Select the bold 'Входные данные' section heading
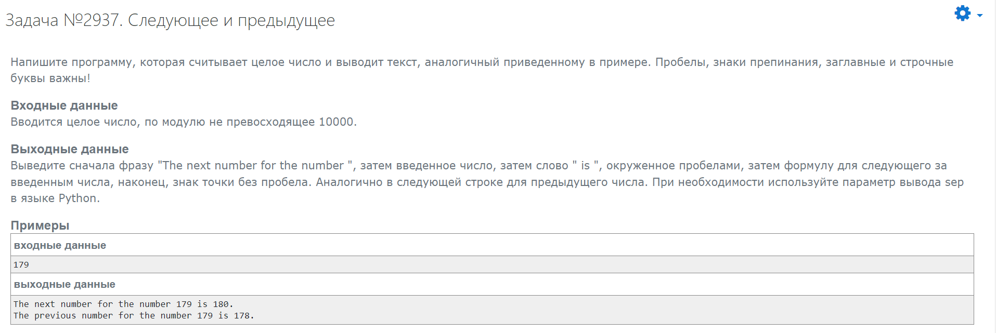The height and width of the screenshot is (333, 996). [x=64, y=105]
